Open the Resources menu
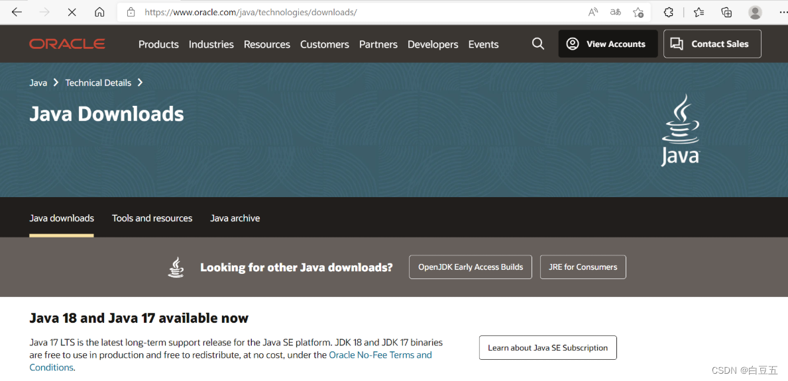Image resolution: width=788 pixels, height=381 pixels. pyautogui.click(x=267, y=44)
